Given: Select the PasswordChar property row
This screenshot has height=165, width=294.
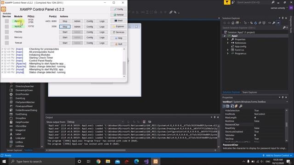Looking at the screenshot, I should point(254,125).
